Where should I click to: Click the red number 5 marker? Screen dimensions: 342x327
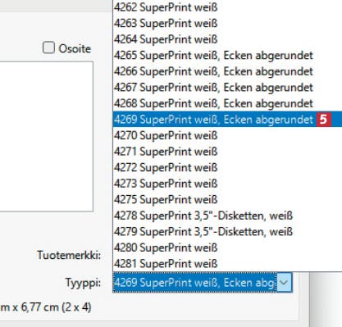tap(324, 120)
